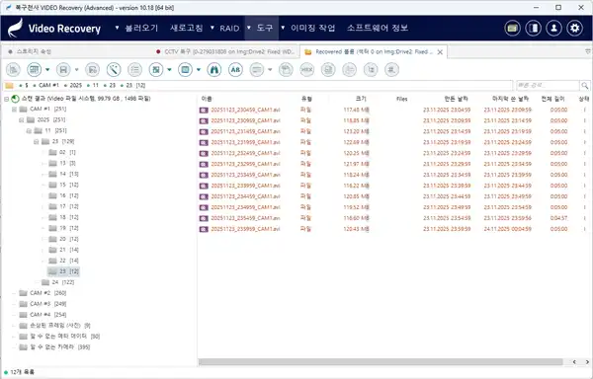Collapse the 23 [129] day folder node
Image resolution: width=593 pixels, height=379 pixels.
coord(36,142)
